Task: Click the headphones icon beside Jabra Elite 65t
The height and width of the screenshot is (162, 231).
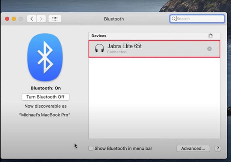Action: 100,48
